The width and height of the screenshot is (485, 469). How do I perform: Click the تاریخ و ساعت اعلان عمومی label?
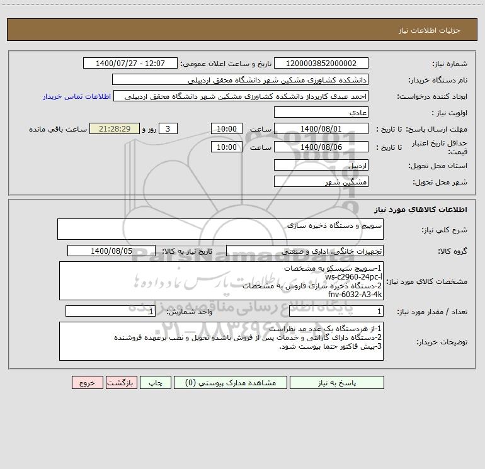(226, 64)
